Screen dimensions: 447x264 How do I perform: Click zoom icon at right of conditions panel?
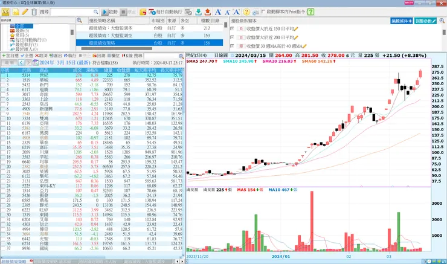[442, 21]
